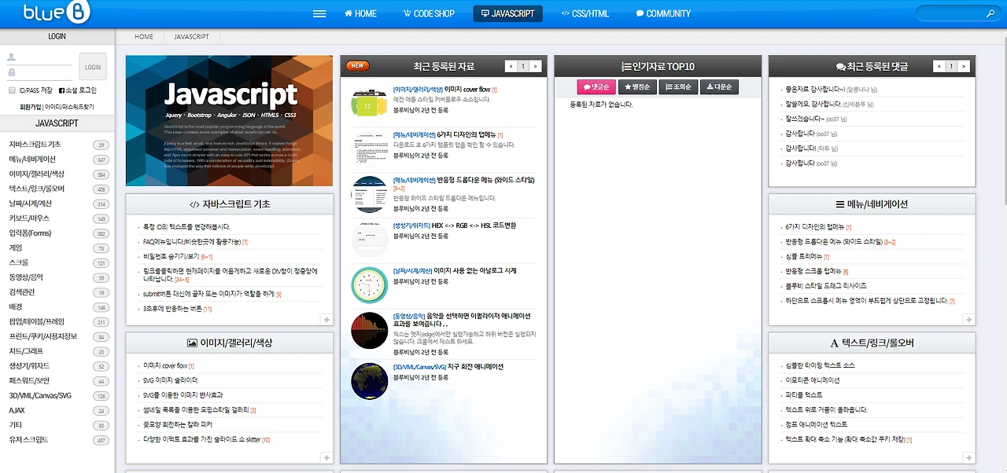This screenshot has width=1007, height=473.
Task: Click JAVASCRIPT in the breadcrumb
Action: pyautogui.click(x=191, y=37)
